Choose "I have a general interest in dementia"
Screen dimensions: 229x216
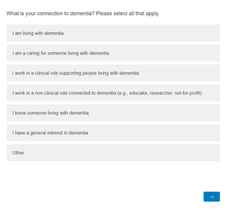click(113, 133)
